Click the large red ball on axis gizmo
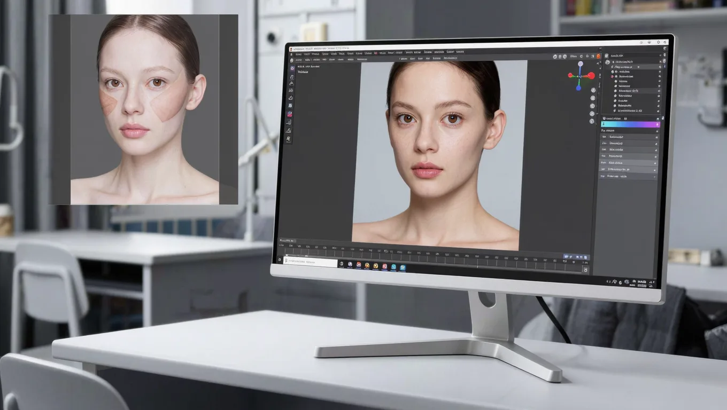Image resolution: width=727 pixels, height=410 pixels. [x=591, y=76]
